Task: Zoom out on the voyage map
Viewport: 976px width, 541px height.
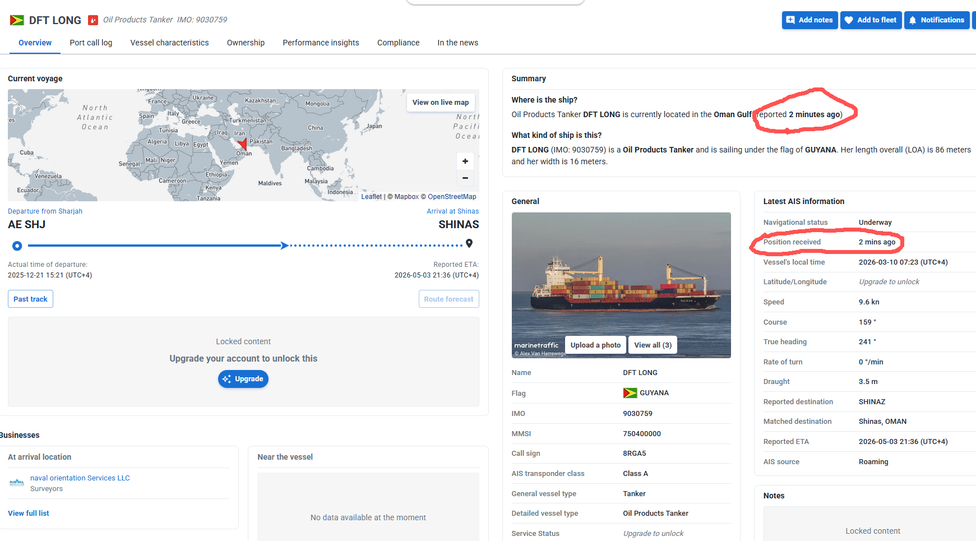Action: [x=465, y=178]
